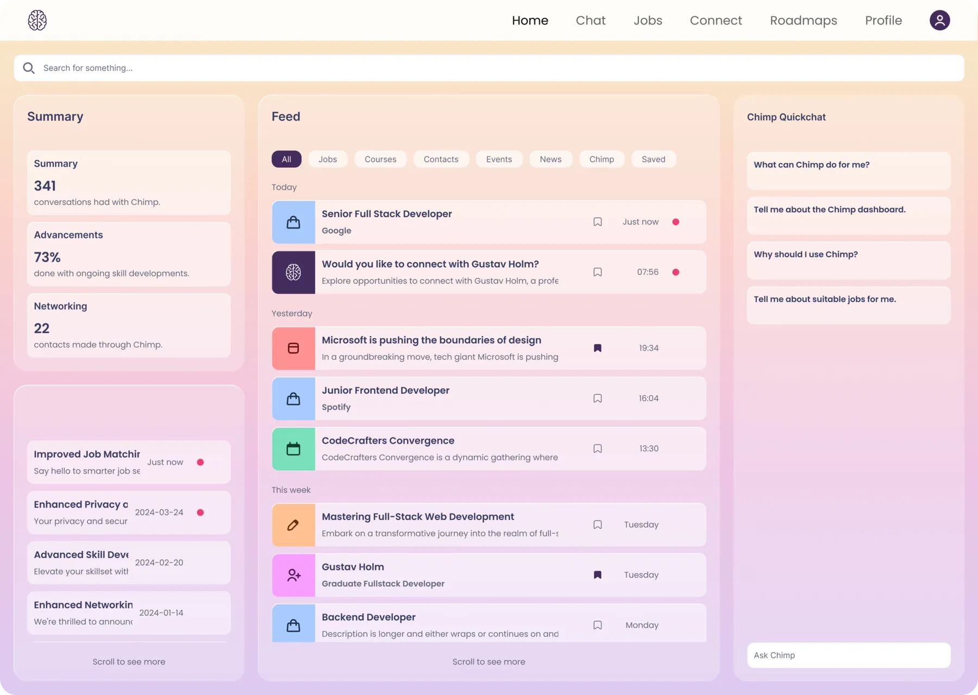Click the news icon for Microsoft article
This screenshot has width=978, height=695.
point(293,348)
